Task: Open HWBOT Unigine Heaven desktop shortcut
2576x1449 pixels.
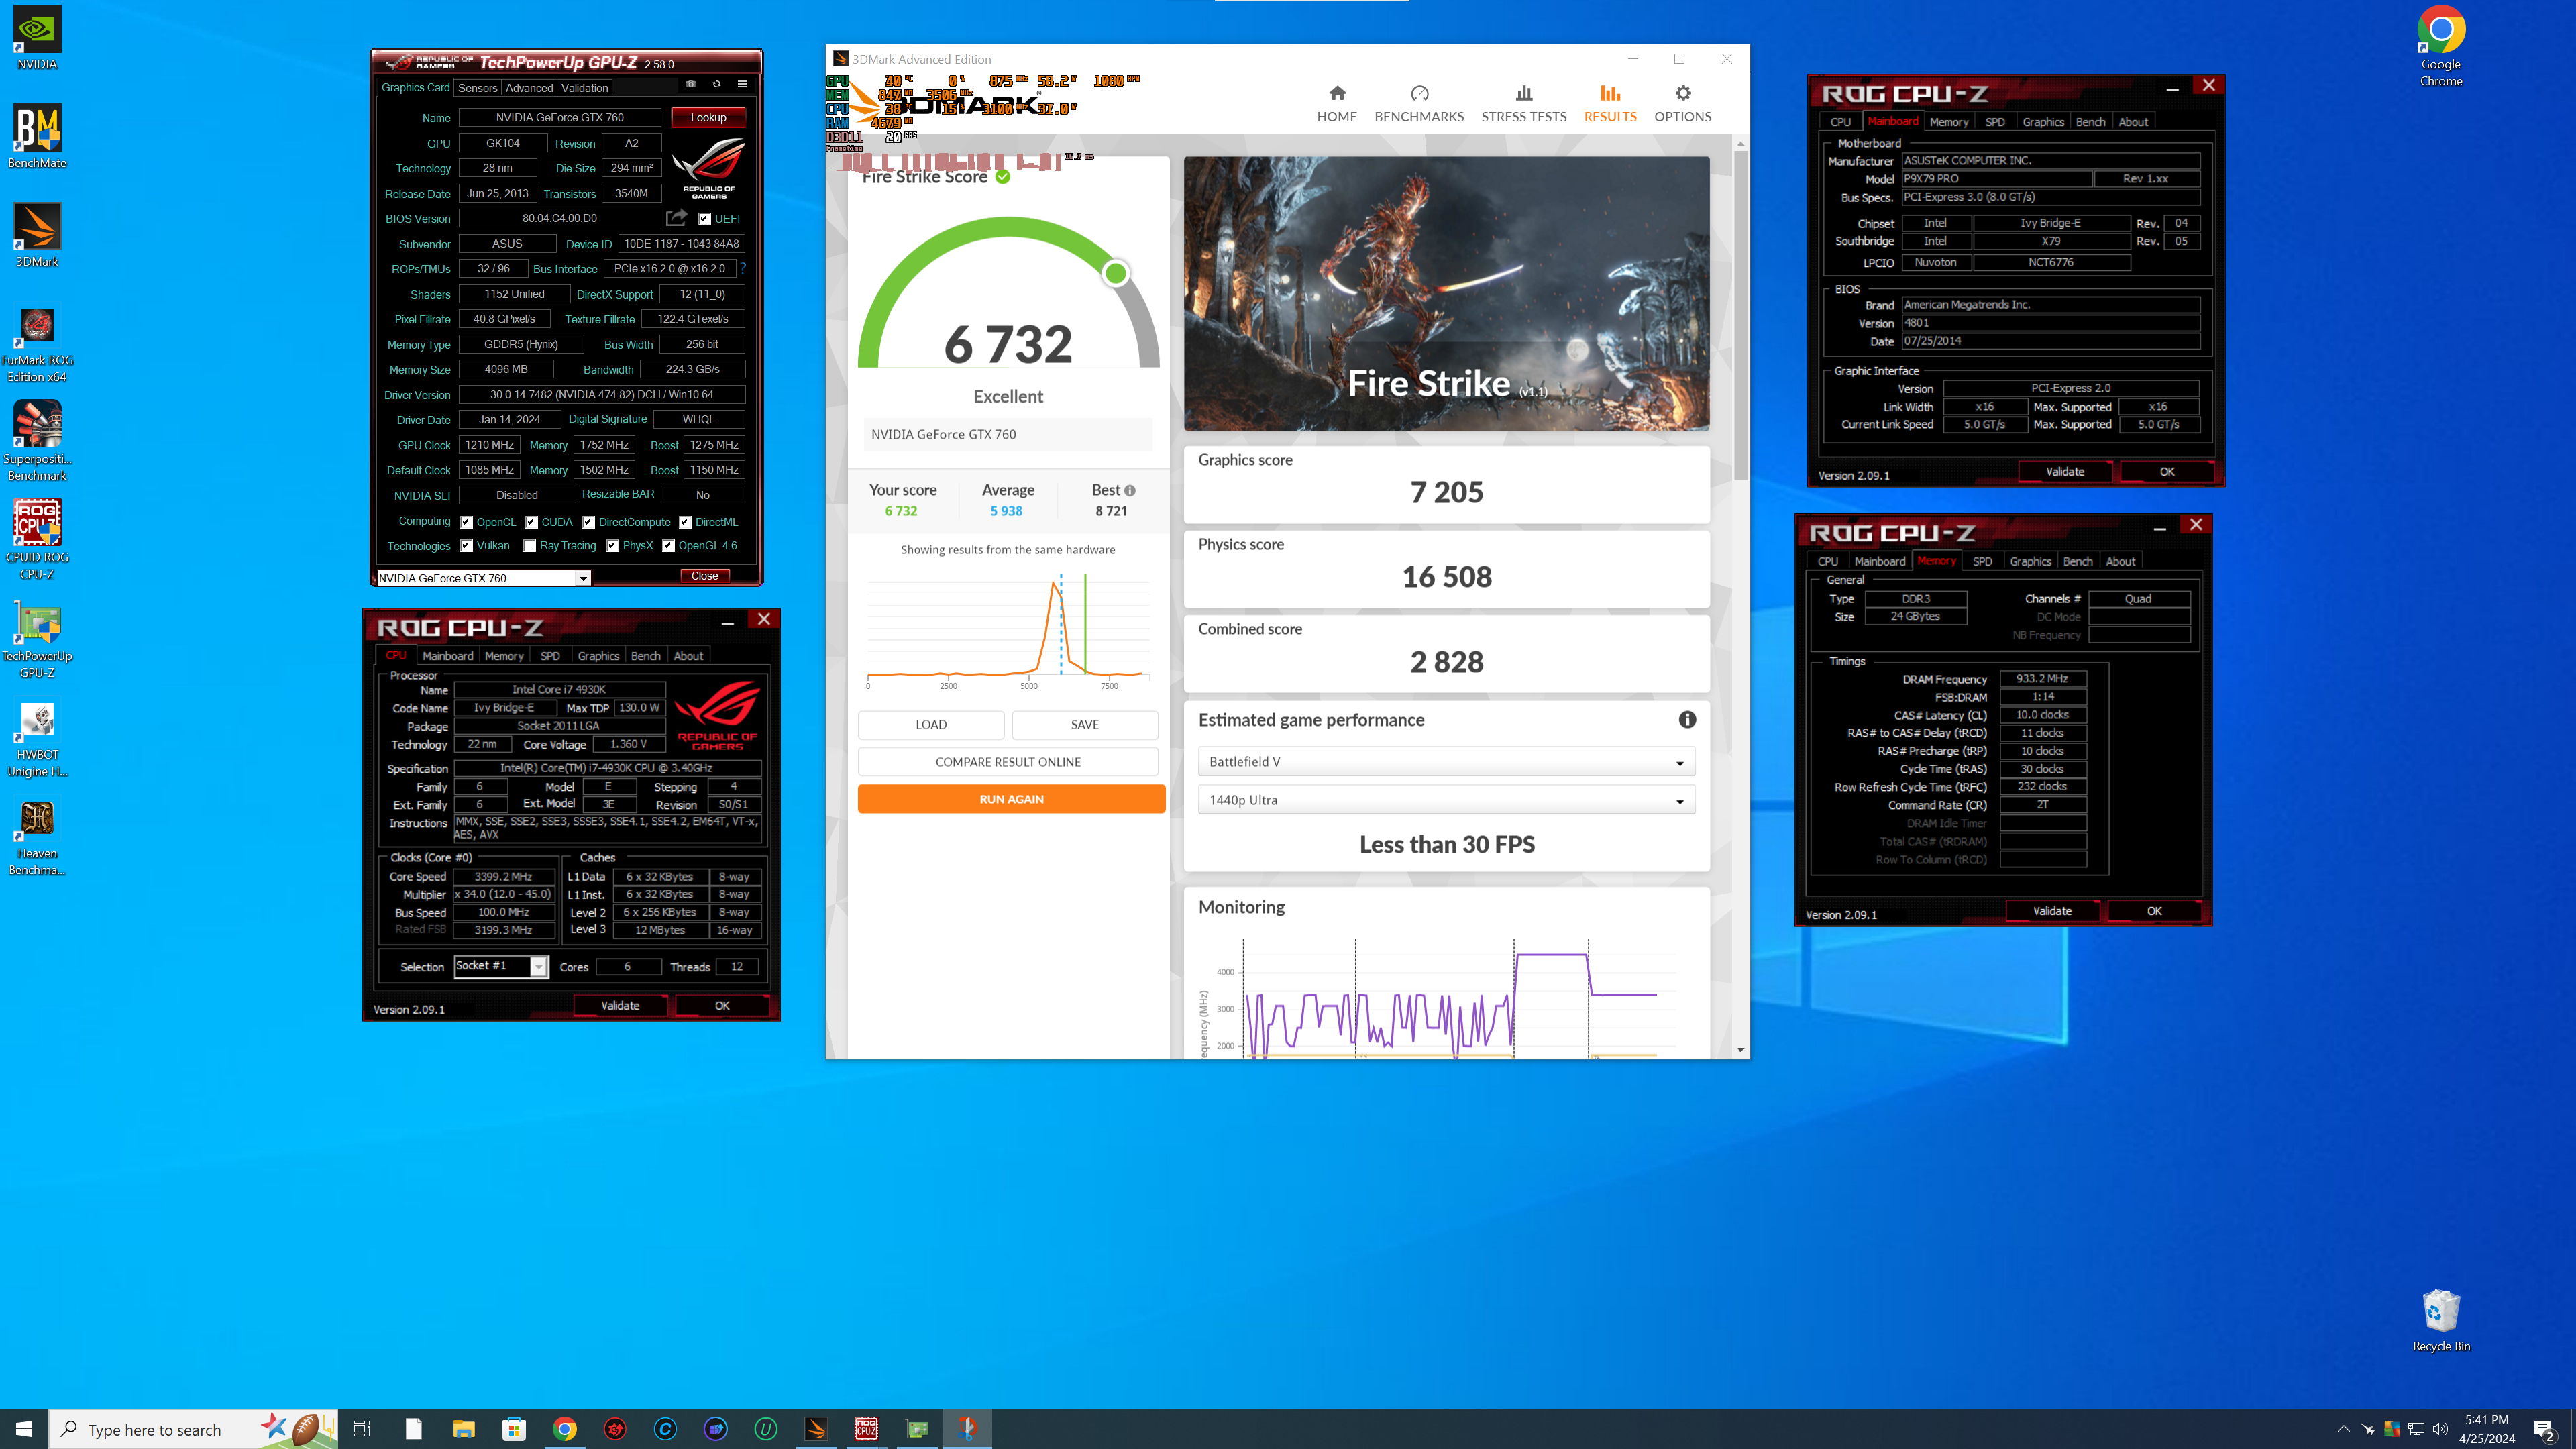Action: coord(37,740)
